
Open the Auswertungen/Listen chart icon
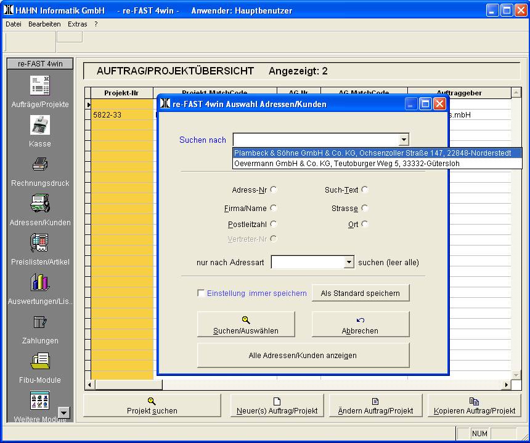click(40, 282)
